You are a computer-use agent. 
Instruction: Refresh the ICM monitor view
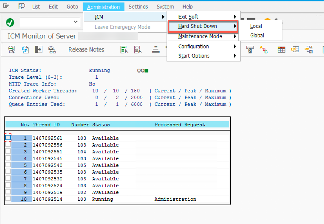pyautogui.click(x=25, y=49)
